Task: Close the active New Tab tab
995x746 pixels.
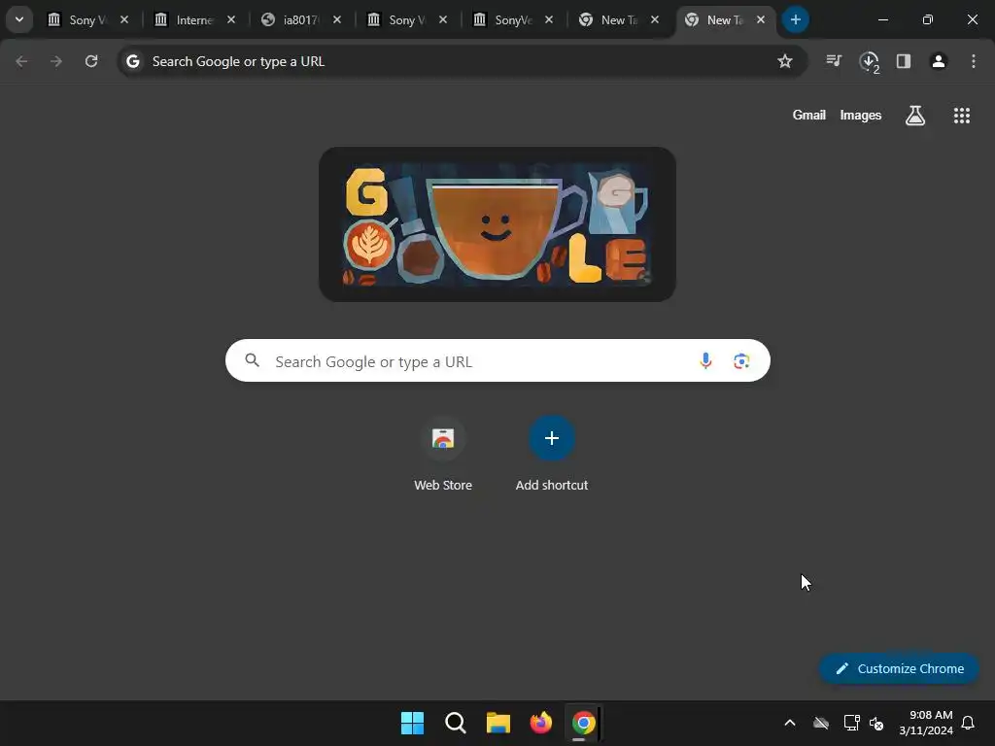Action: click(760, 20)
